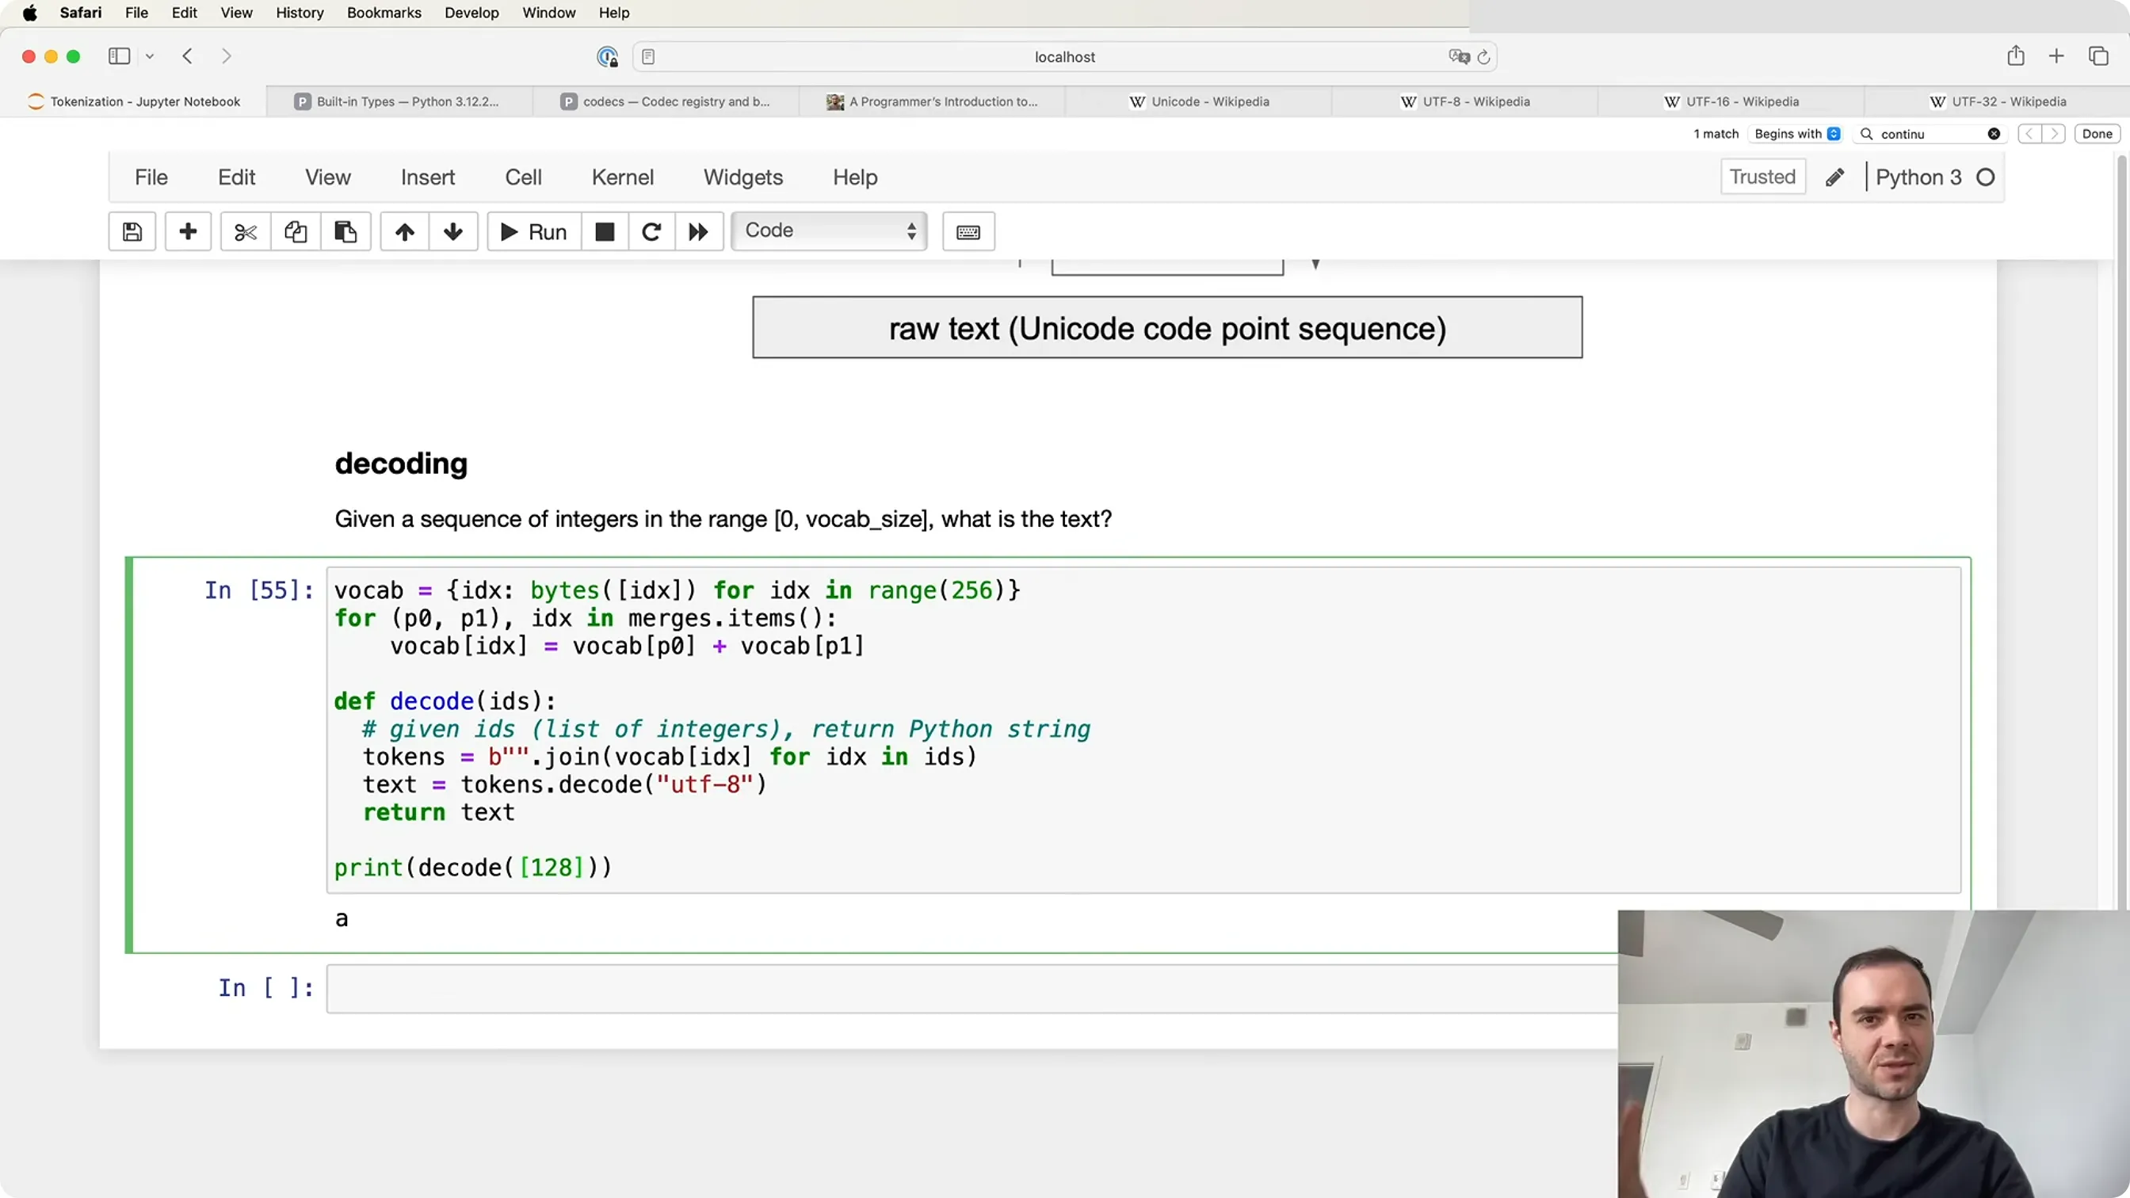Click the Trusted notebook button
Screen dimensions: 2130x1198
[x=1763, y=177]
